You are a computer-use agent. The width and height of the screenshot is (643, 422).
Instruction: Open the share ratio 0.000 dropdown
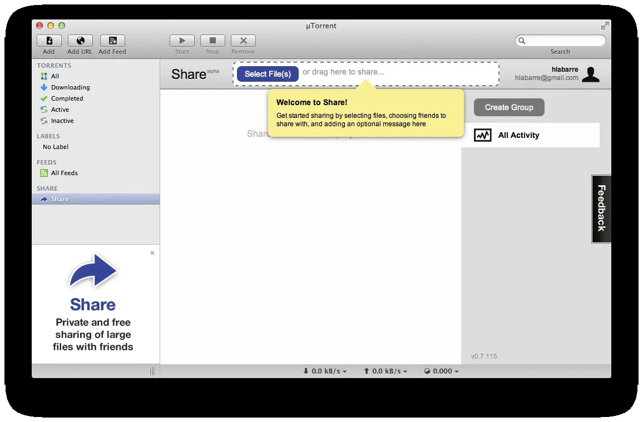pos(441,371)
